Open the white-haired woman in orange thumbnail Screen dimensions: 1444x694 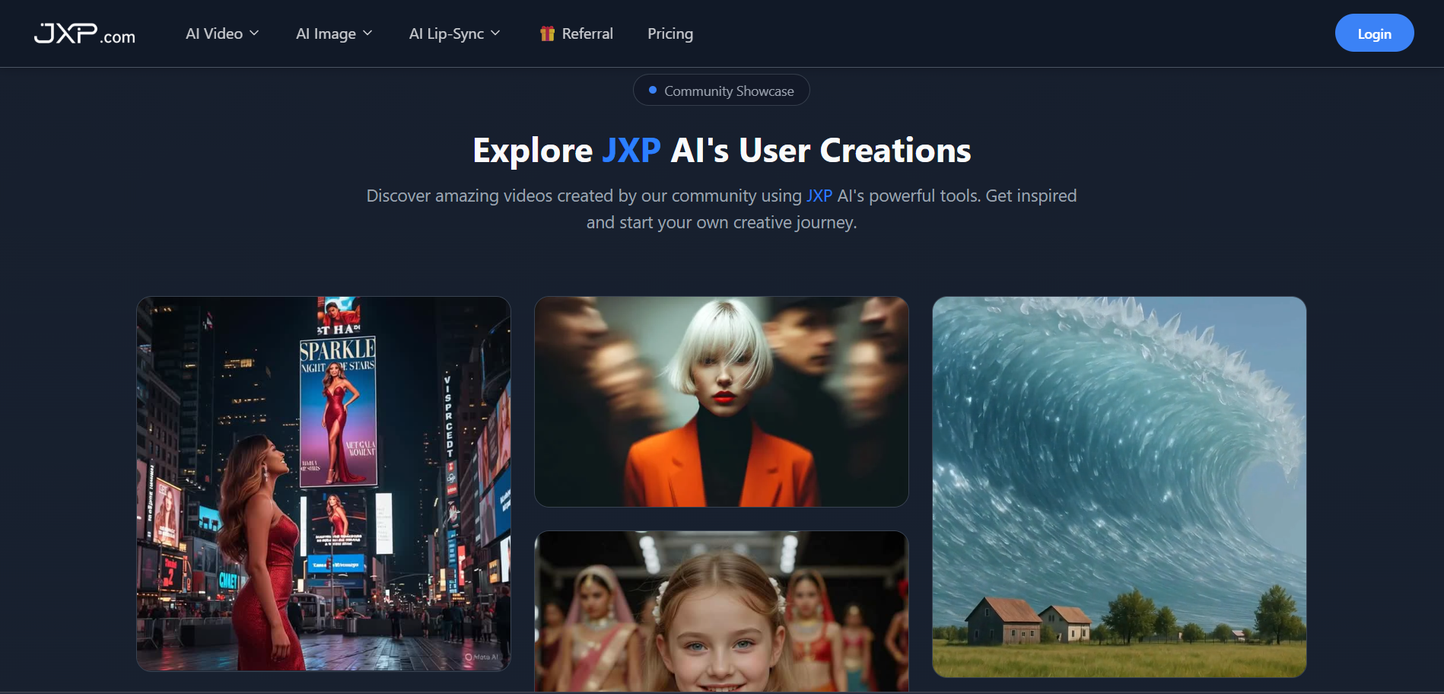coord(721,402)
